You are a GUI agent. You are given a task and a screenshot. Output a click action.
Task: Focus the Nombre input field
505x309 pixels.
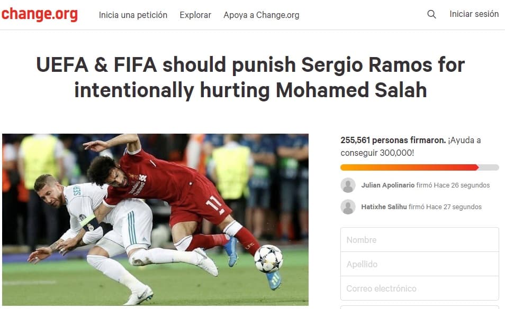[x=420, y=240]
